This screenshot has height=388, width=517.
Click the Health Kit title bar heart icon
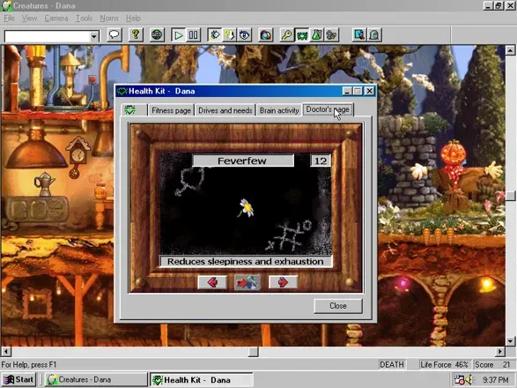coord(122,92)
